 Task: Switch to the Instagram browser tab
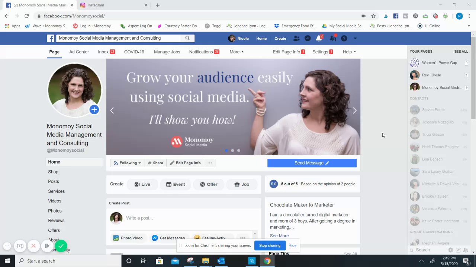pos(113,5)
